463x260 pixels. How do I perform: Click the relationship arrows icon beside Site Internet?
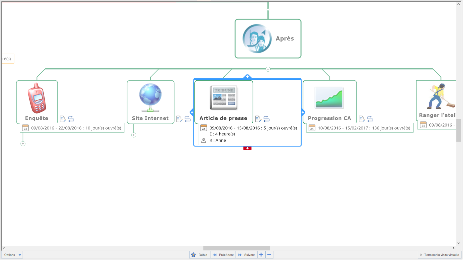(x=188, y=119)
